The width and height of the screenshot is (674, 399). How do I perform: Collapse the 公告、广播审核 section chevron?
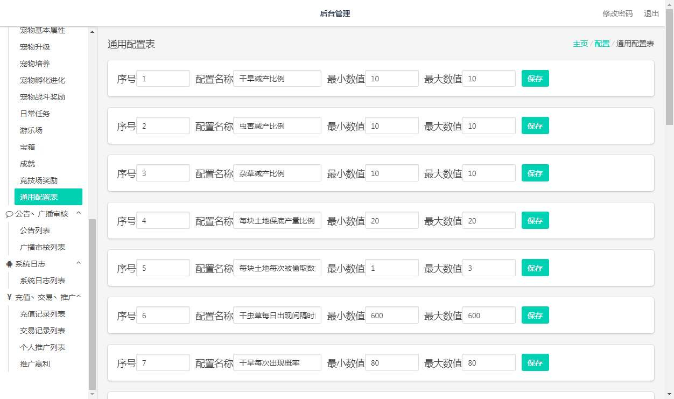click(79, 213)
